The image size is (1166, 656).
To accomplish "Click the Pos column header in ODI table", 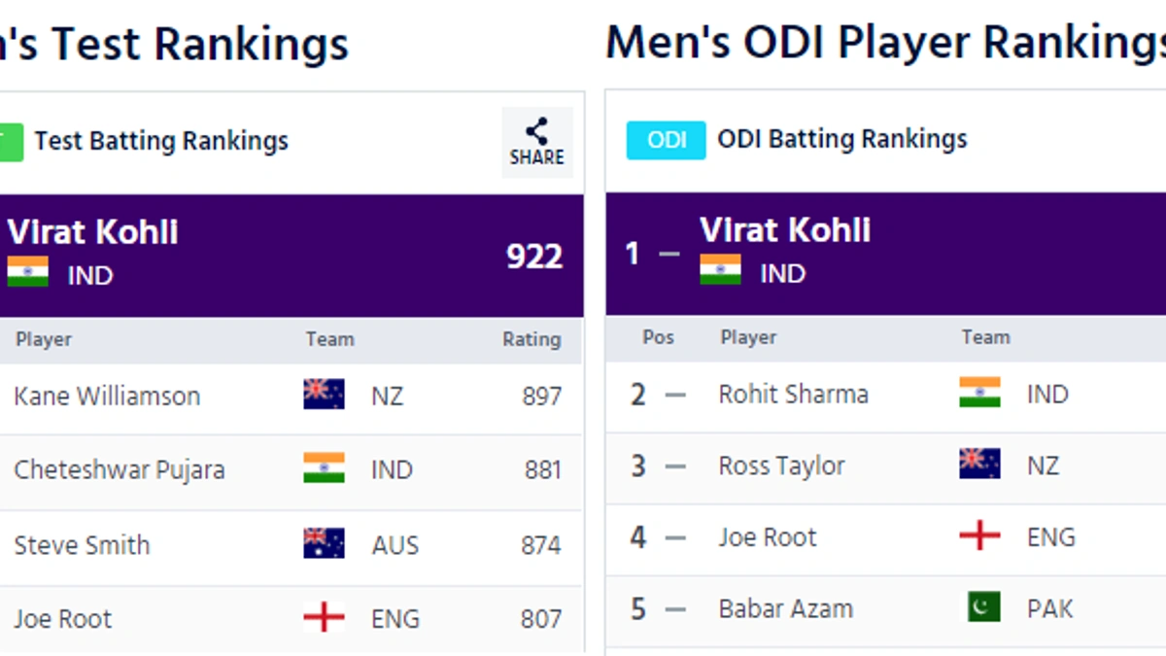I will tap(658, 337).
